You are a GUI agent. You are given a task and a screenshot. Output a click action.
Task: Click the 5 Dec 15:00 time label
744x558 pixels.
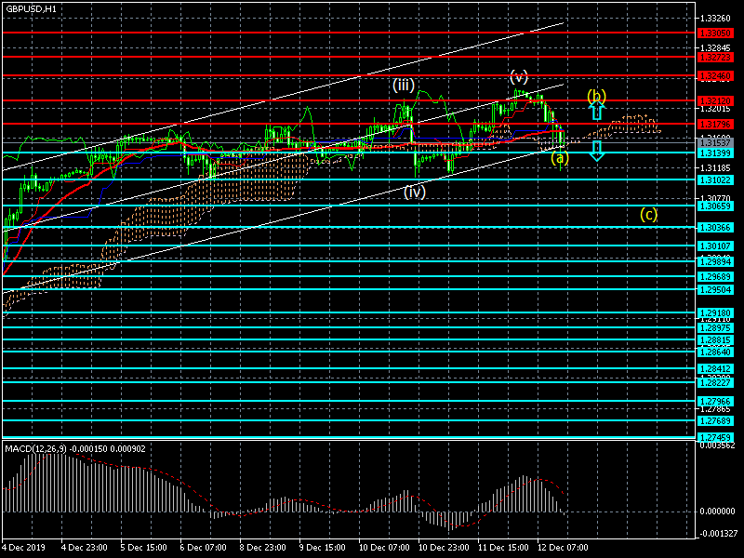coord(144,547)
